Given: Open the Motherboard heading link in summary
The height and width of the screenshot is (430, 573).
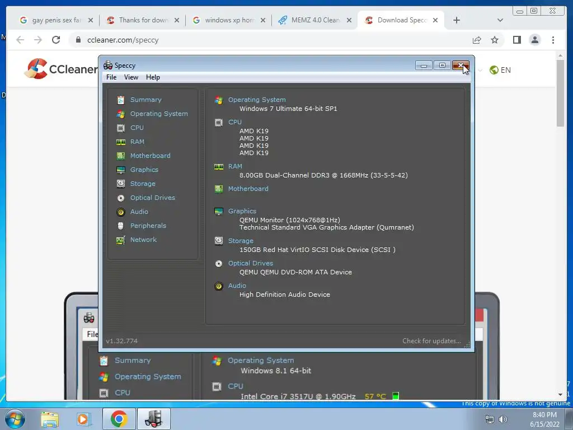Looking at the screenshot, I should (x=248, y=188).
